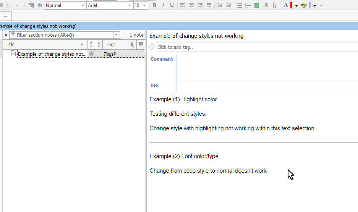Select the 'Example of change styles not...' note
The image size is (358, 212).
click(x=52, y=54)
